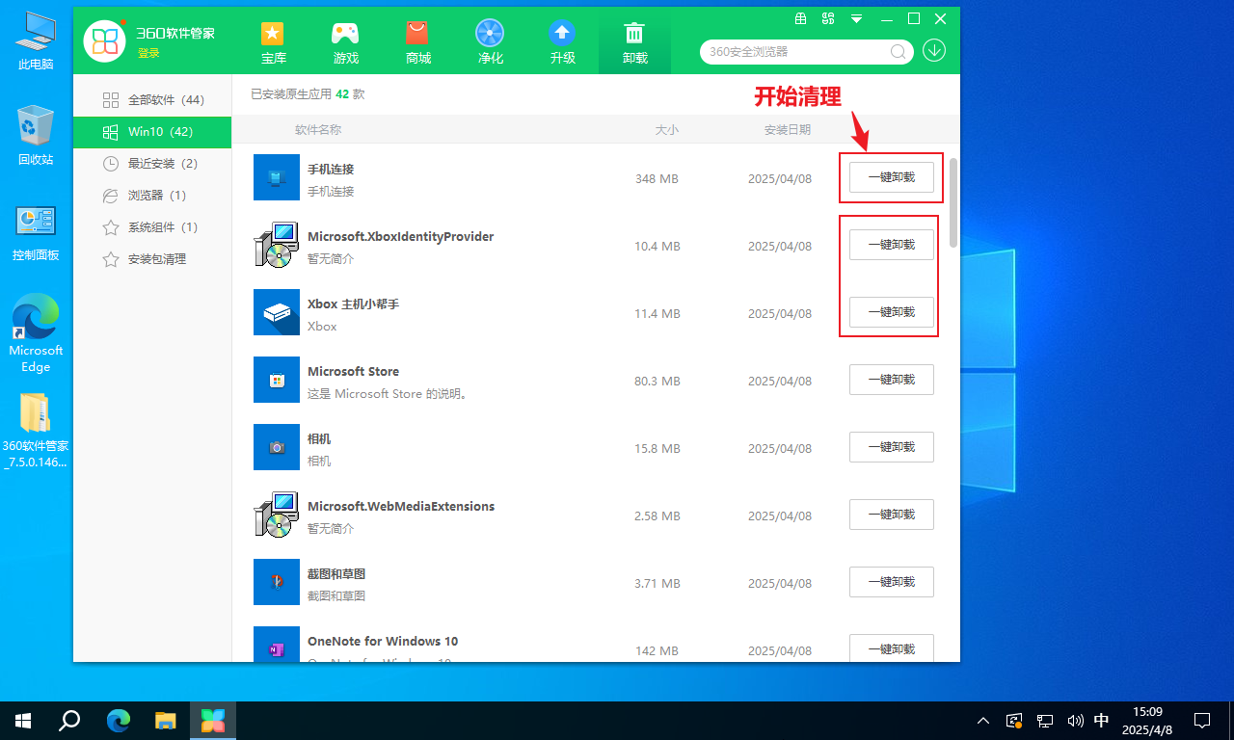This screenshot has height=740, width=1234.
Task: Select 浏览器 (1) in sidebar
Action: [152, 196]
